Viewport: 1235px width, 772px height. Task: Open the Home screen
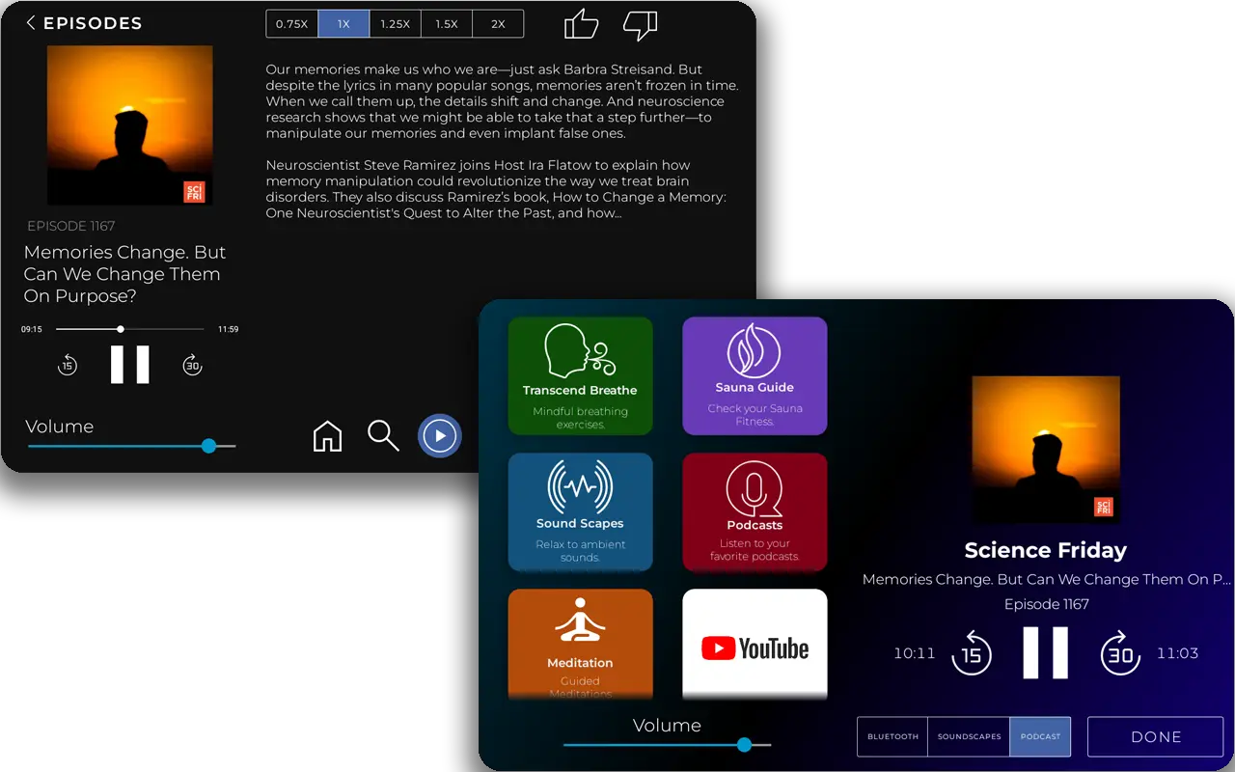[x=327, y=436]
